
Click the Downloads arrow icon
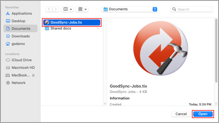click(x=8, y=36)
